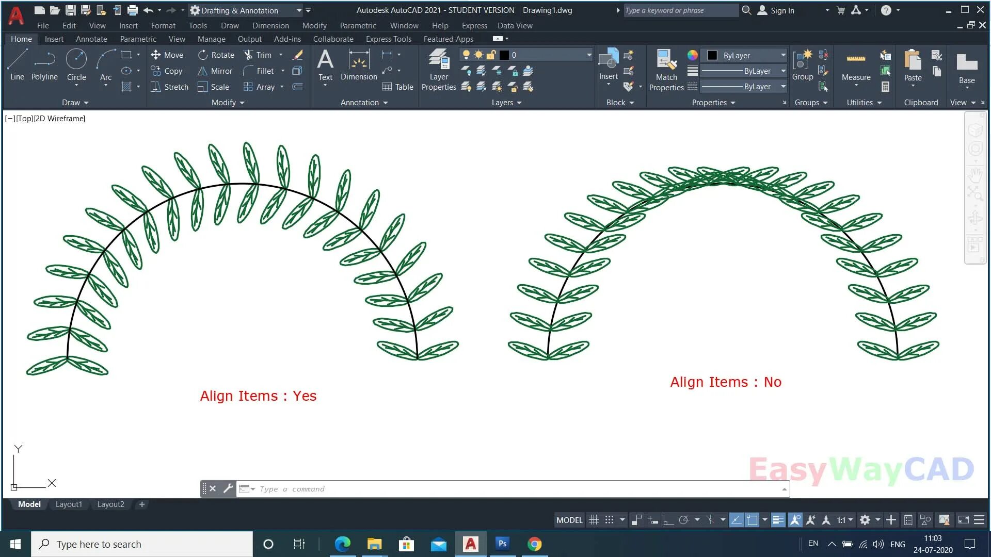The width and height of the screenshot is (991, 557).
Task: Switch to Layout1 tab
Action: [69, 504]
